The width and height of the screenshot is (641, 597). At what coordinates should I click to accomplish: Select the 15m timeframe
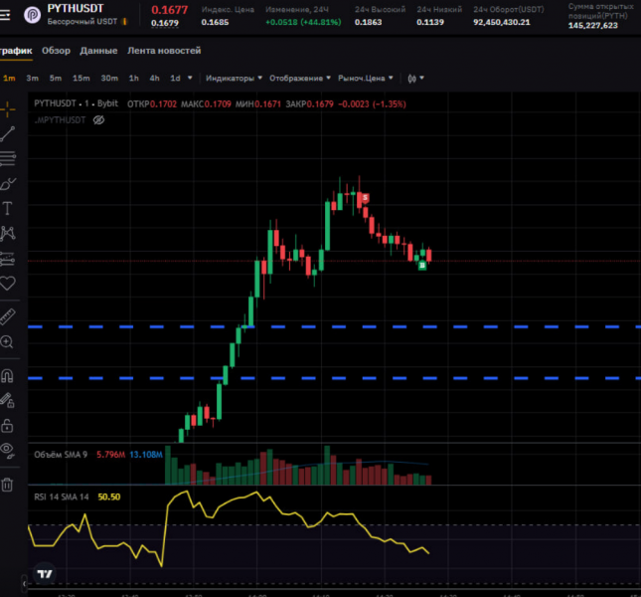80,79
